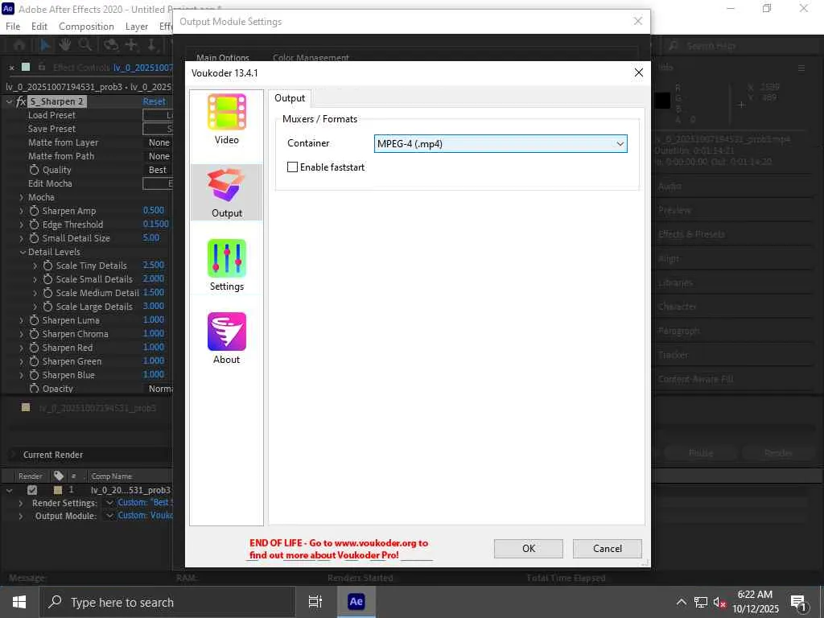Viewport: 824px width, 618px height.
Task: Open the Layer menu
Action: pos(137,27)
